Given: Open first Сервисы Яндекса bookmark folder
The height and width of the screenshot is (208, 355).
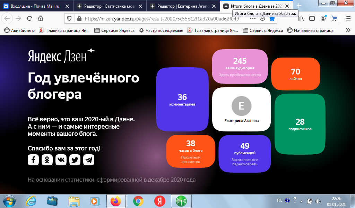Looking at the screenshot, I should [x=114, y=30].
